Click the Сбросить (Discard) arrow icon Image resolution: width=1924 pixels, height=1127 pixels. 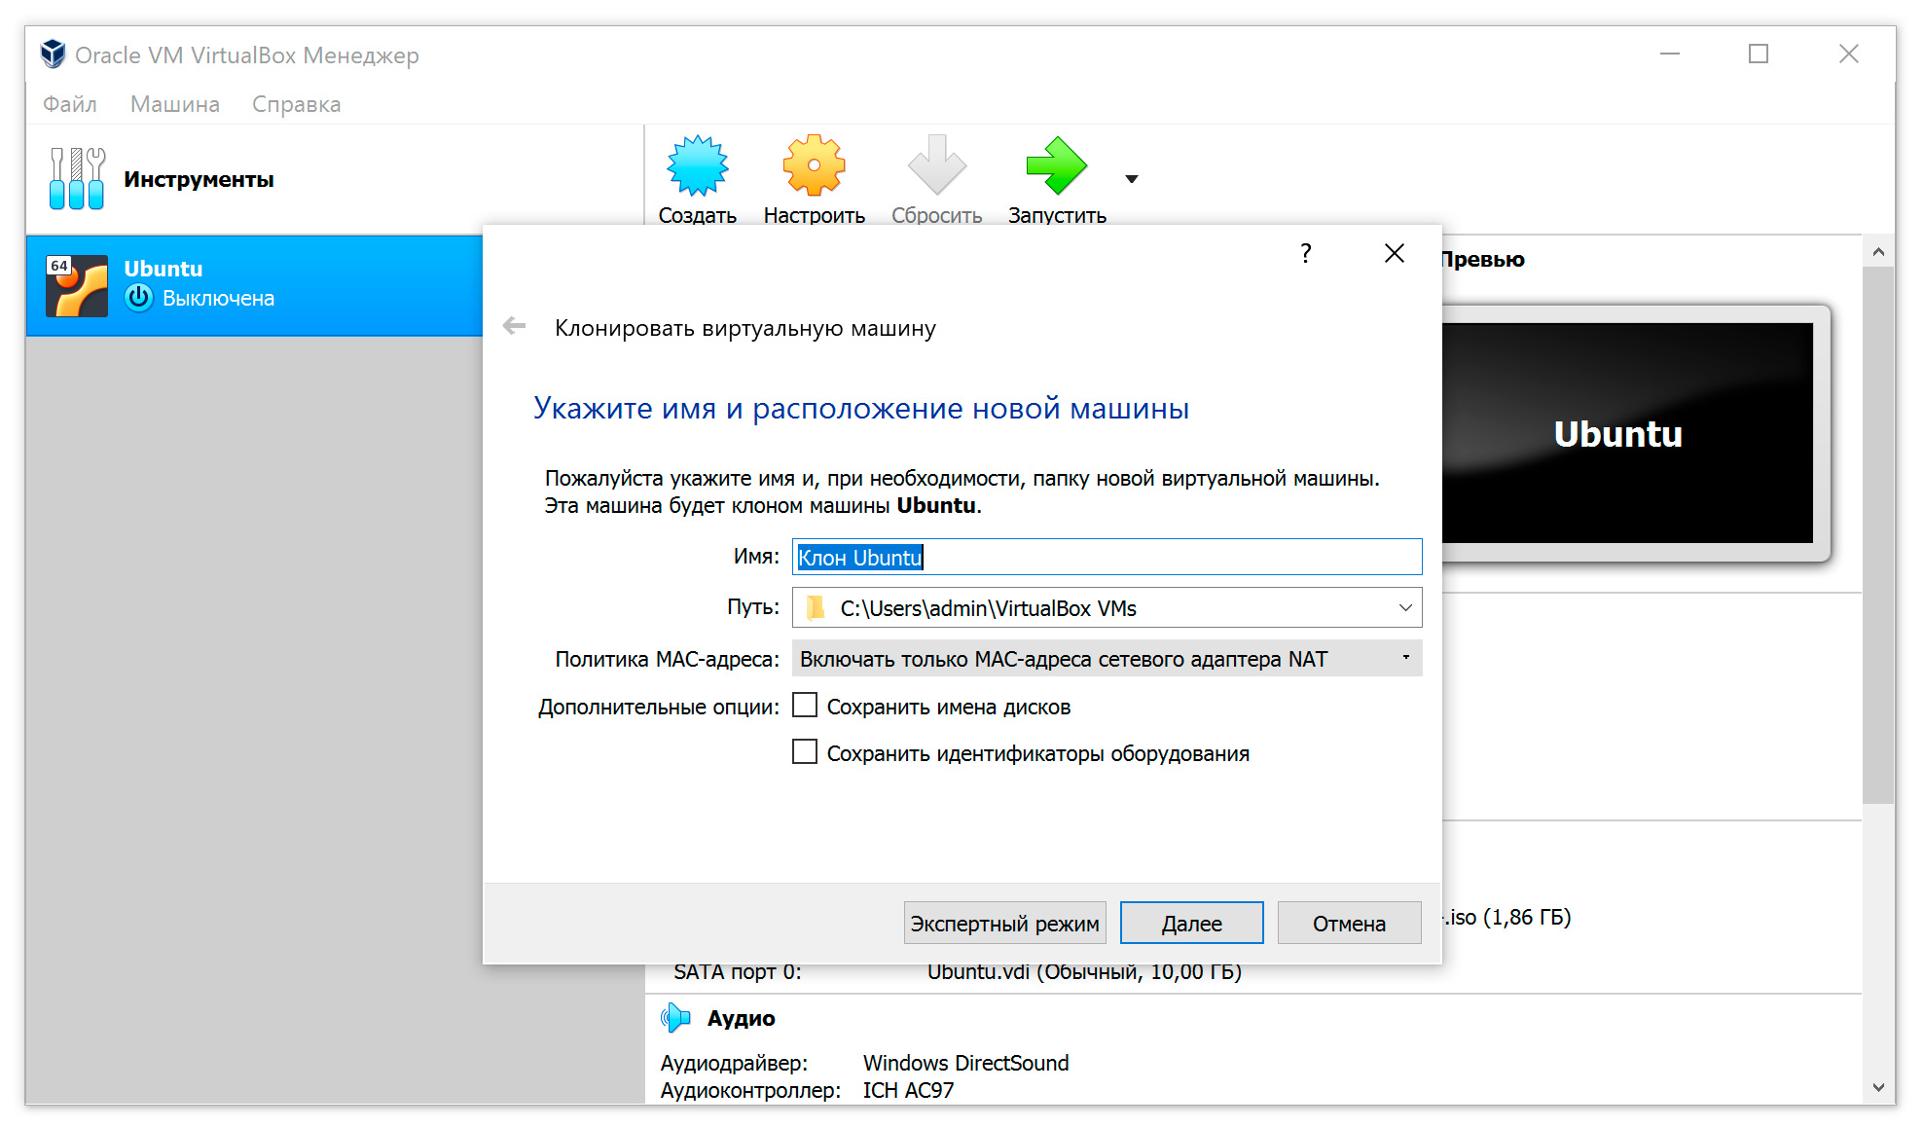[x=936, y=165]
